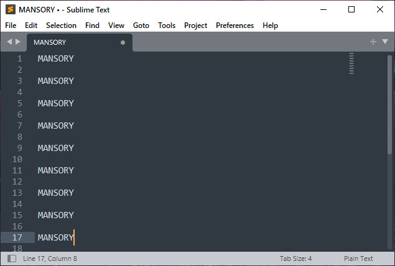The height and width of the screenshot is (266, 395).
Task: Open the Preferences menu
Action: [x=235, y=25]
